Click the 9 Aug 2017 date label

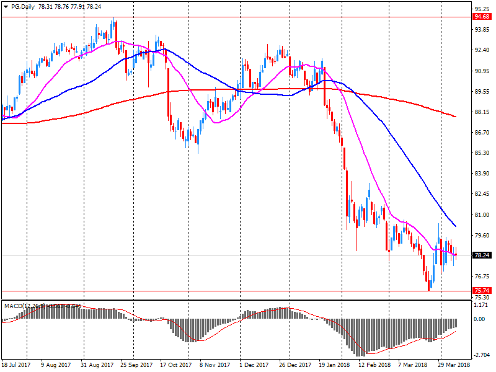pyautogui.click(x=56, y=365)
